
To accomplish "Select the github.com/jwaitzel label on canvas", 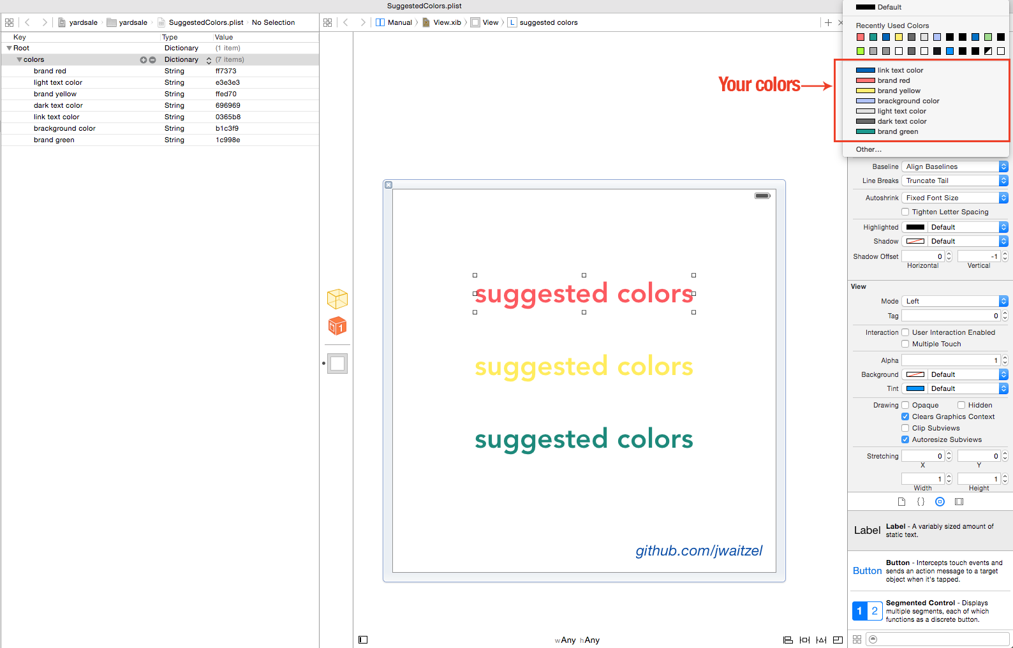I will tap(699, 551).
